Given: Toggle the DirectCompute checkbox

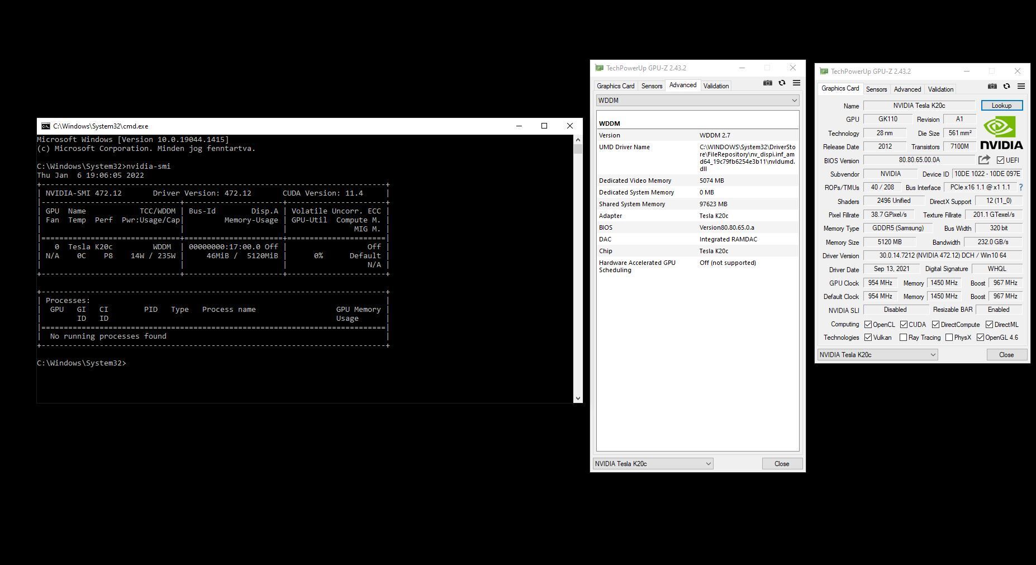Looking at the screenshot, I should pyautogui.click(x=935, y=325).
